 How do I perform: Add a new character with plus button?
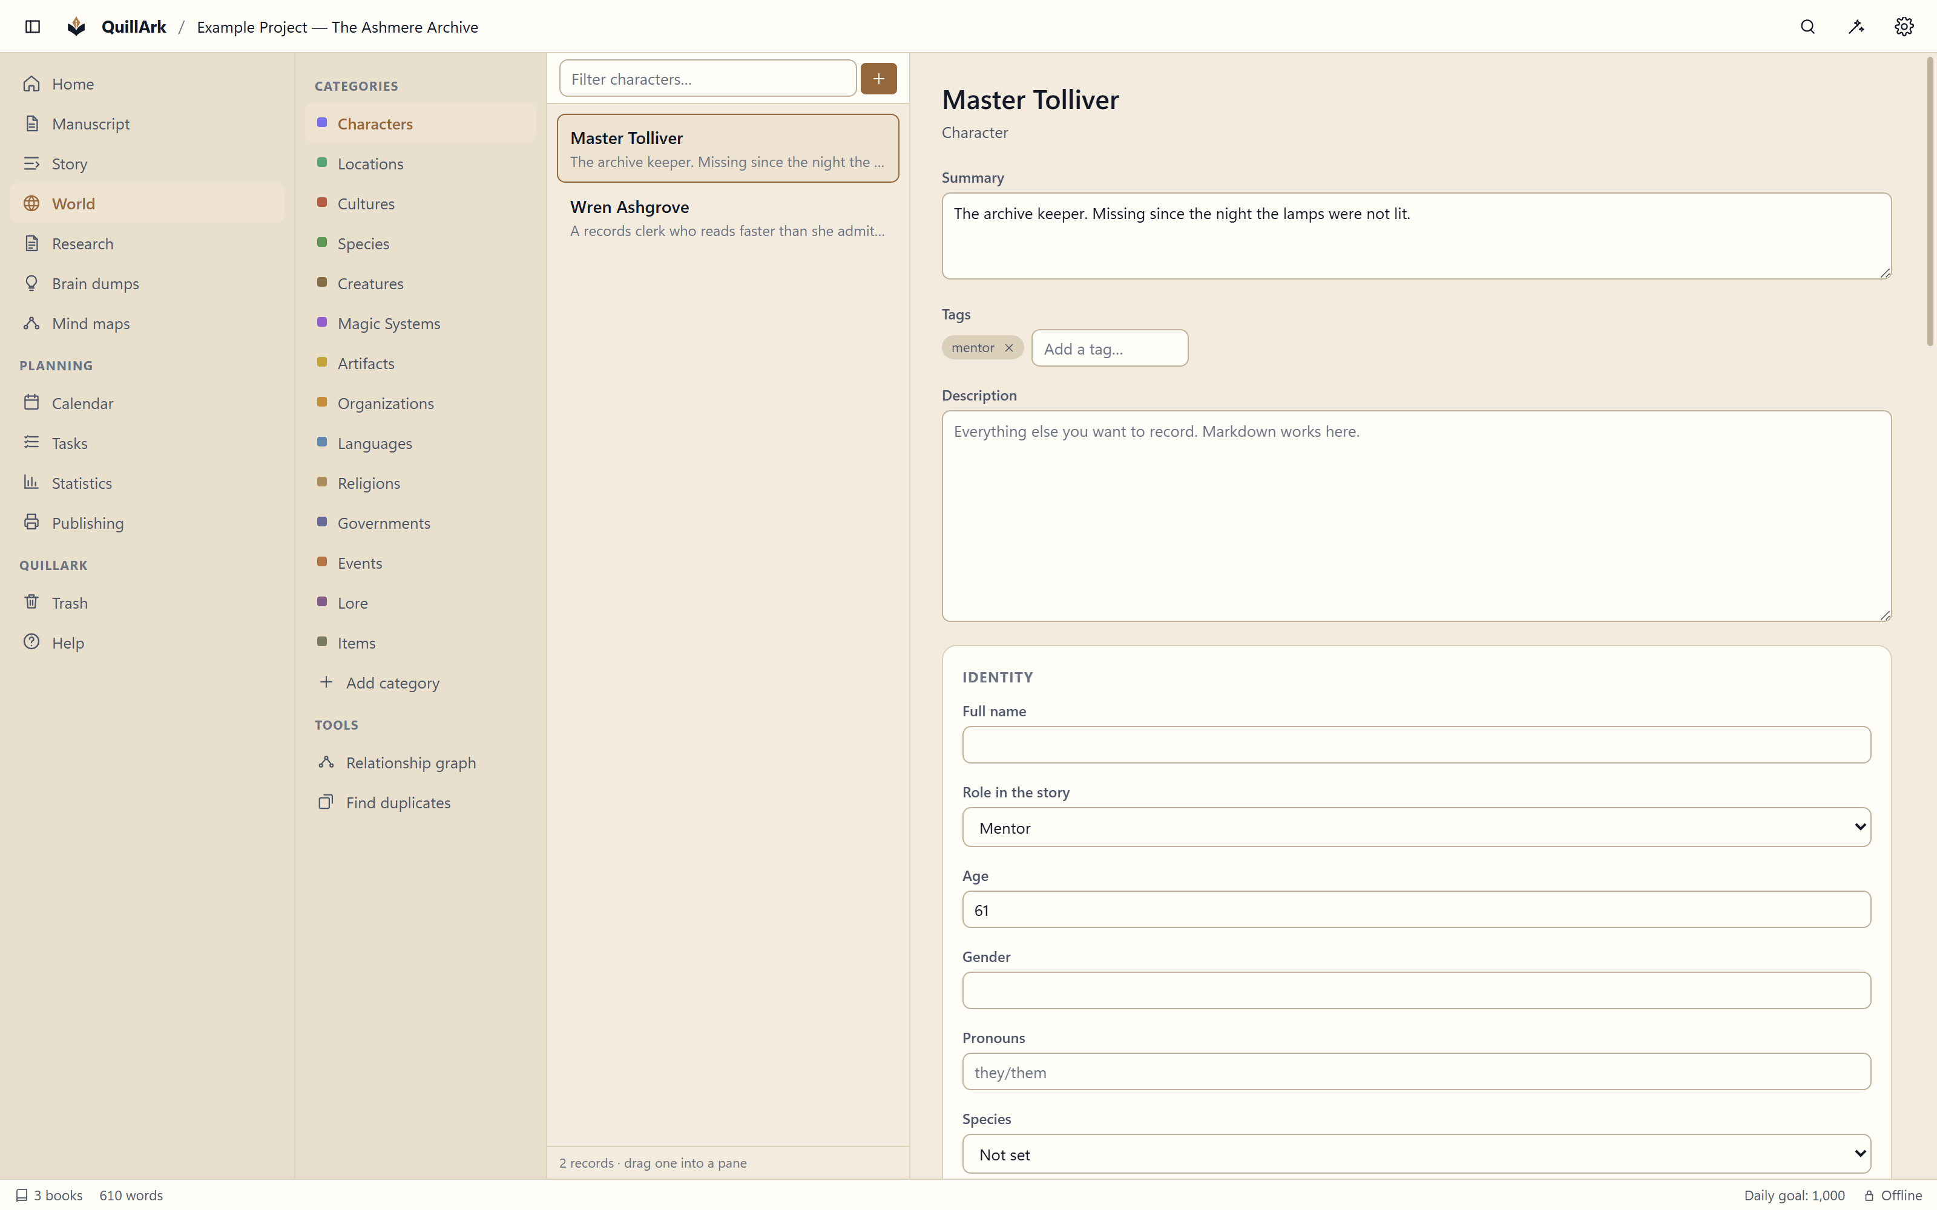click(878, 79)
